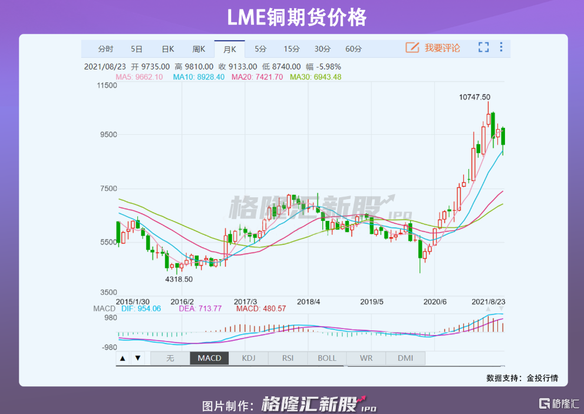This screenshot has width=584, height=414.
Task: Click the small down triangle near 2021/8/23
Action: (501, 309)
